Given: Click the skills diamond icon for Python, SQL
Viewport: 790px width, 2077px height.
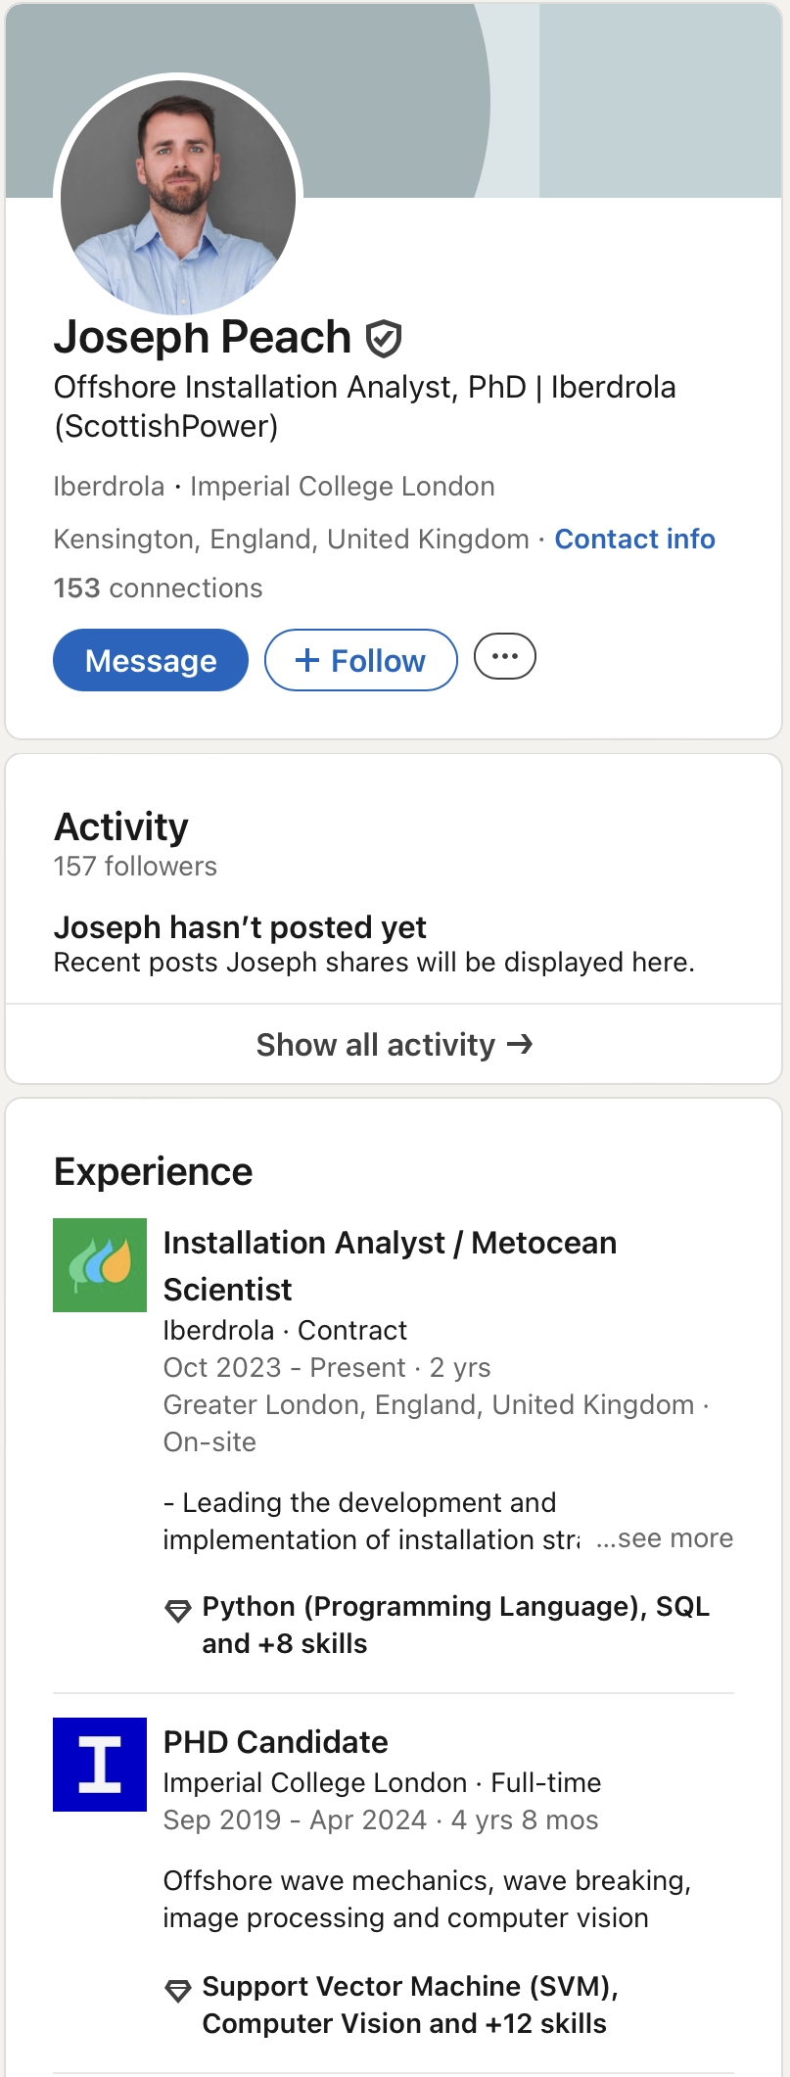Looking at the screenshot, I should [x=177, y=1610].
